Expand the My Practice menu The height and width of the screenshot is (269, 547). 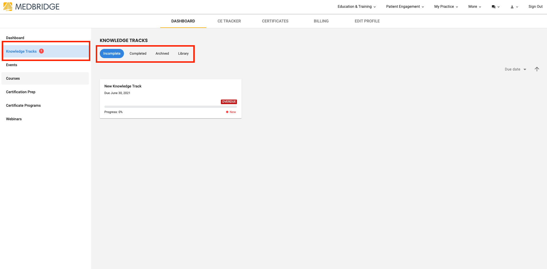pyautogui.click(x=446, y=7)
